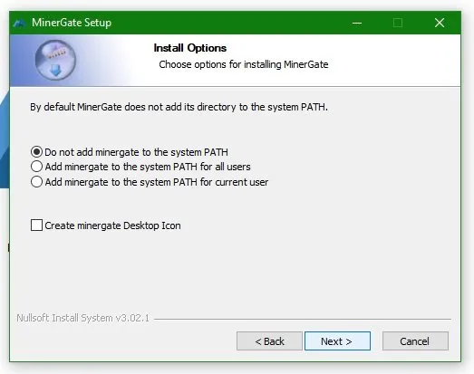474x374 pixels.
Task: Click the "MinerGate Setup" window title
Action: coord(72,23)
